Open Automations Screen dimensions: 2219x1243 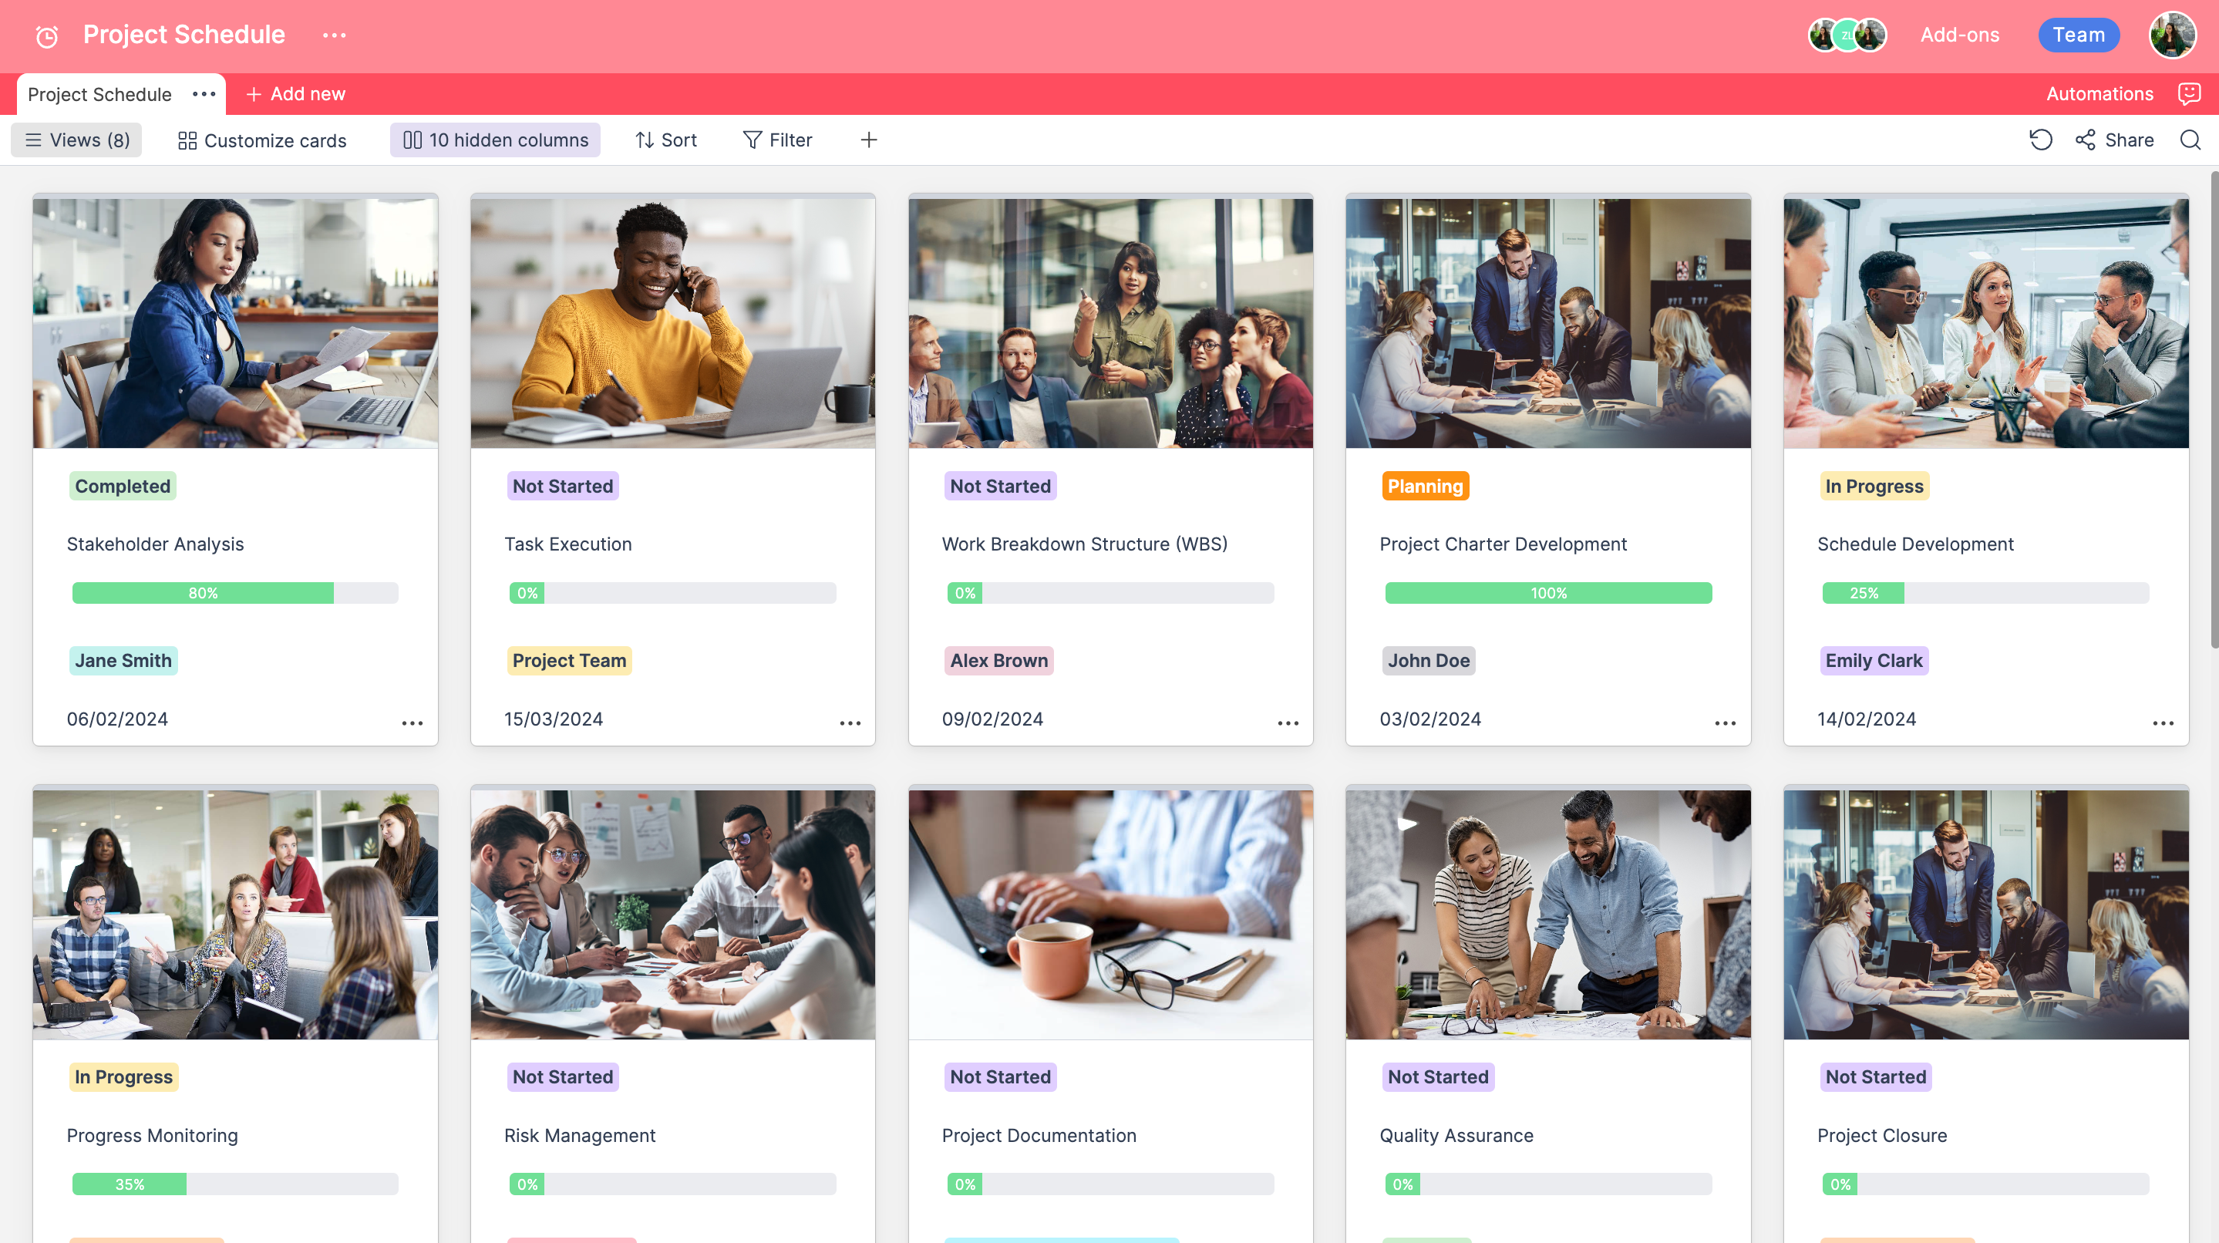2099,94
